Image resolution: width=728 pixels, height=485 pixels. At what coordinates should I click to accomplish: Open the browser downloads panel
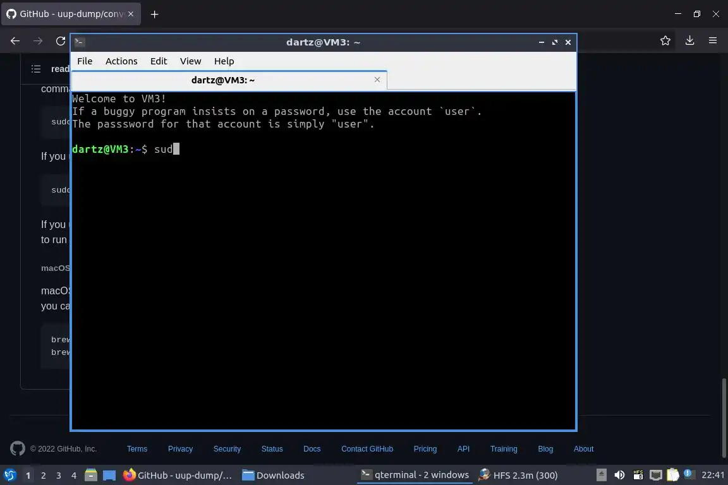(689, 41)
